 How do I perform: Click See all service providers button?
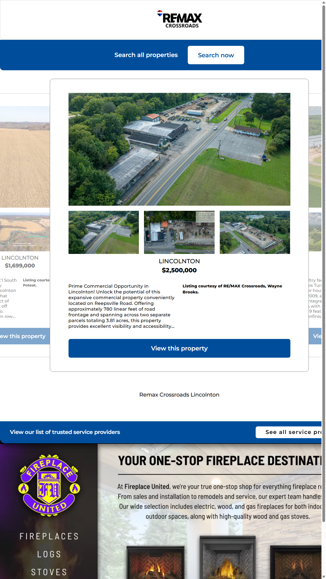(289, 432)
